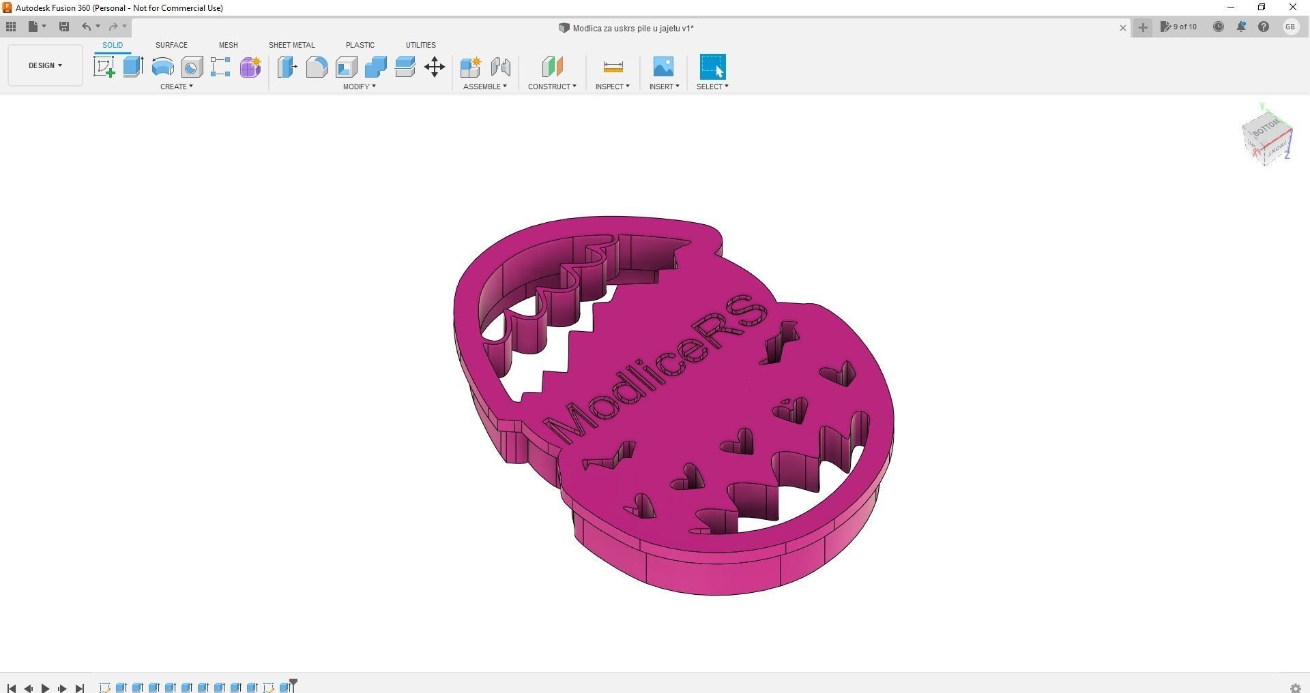
Task: Play the timeline history
Action: (45, 688)
